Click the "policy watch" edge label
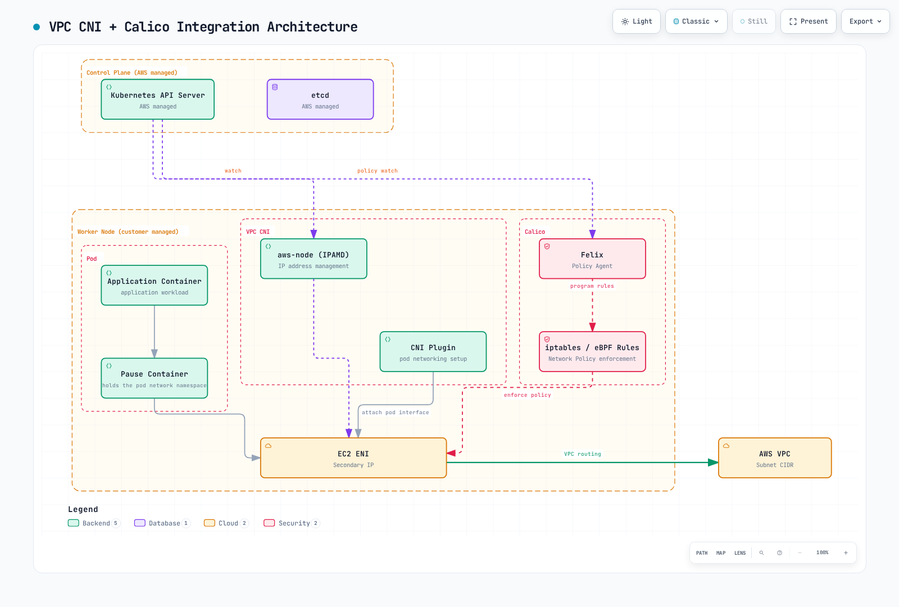The image size is (899, 607). click(x=378, y=171)
